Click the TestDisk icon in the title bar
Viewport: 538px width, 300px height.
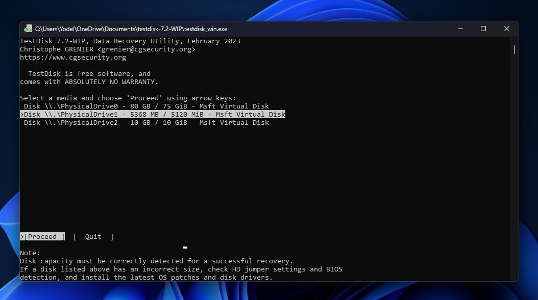(28, 29)
